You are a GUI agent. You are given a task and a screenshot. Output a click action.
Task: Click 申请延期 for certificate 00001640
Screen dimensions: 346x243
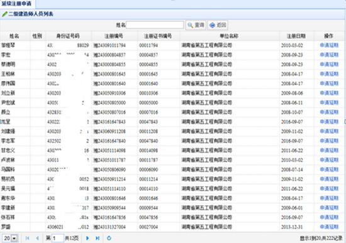pos(329,84)
